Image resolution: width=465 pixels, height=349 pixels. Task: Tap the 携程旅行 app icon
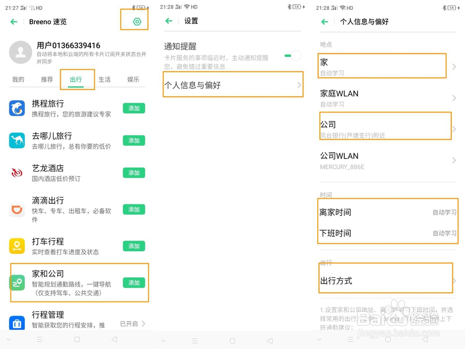pyautogui.click(x=17, y=108)
